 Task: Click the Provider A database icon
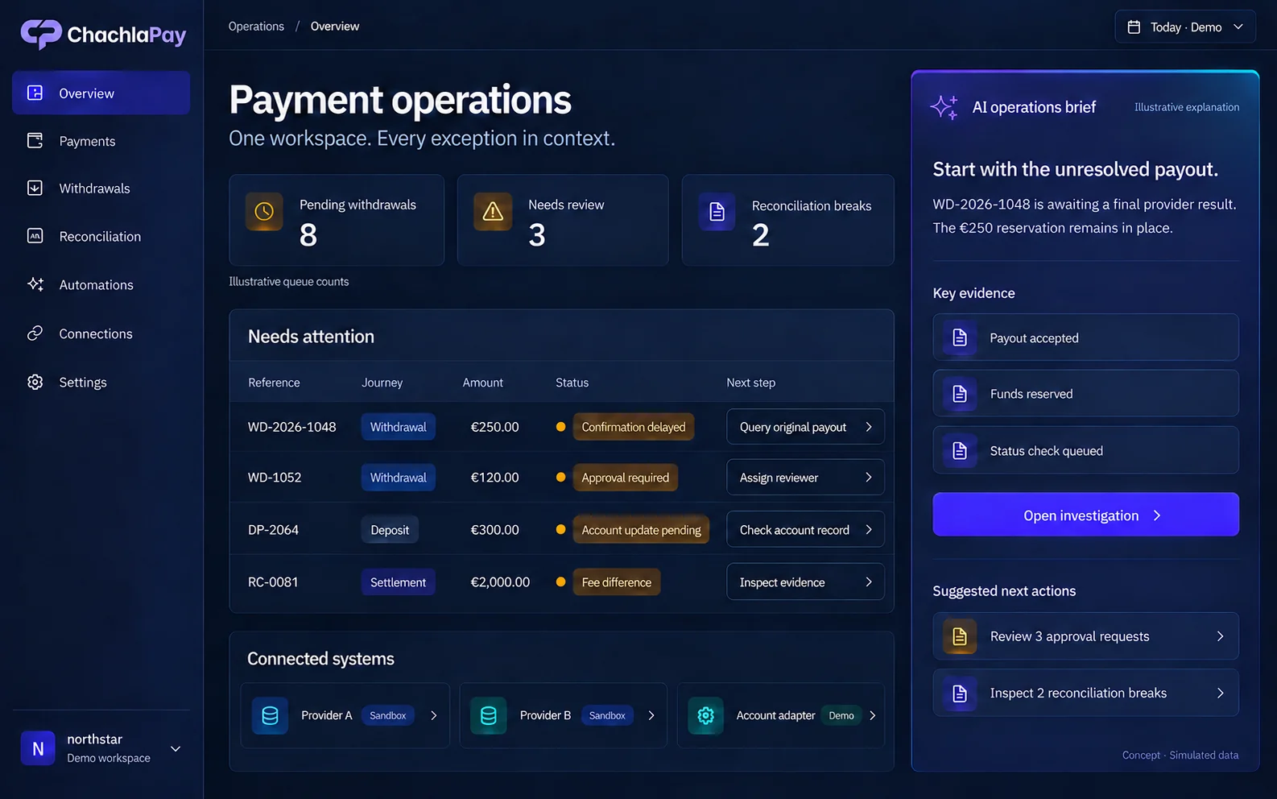(x=271, y=715)
